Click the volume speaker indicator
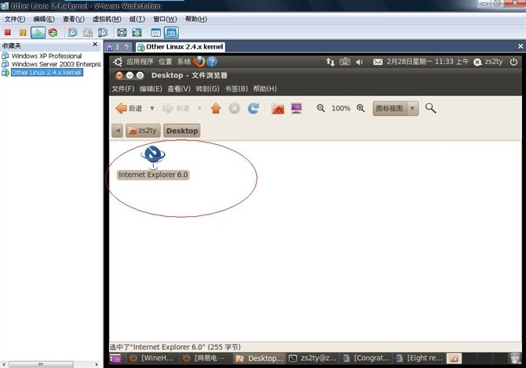526x368 pixels. pos(360,62)
